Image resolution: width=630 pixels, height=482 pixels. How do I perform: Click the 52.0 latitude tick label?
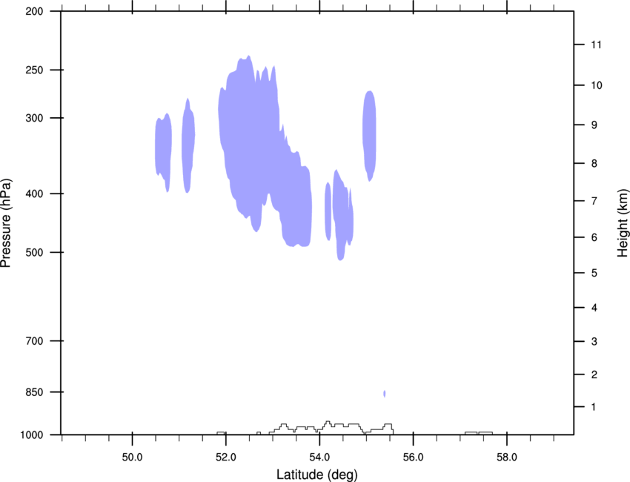pos(226,458)
